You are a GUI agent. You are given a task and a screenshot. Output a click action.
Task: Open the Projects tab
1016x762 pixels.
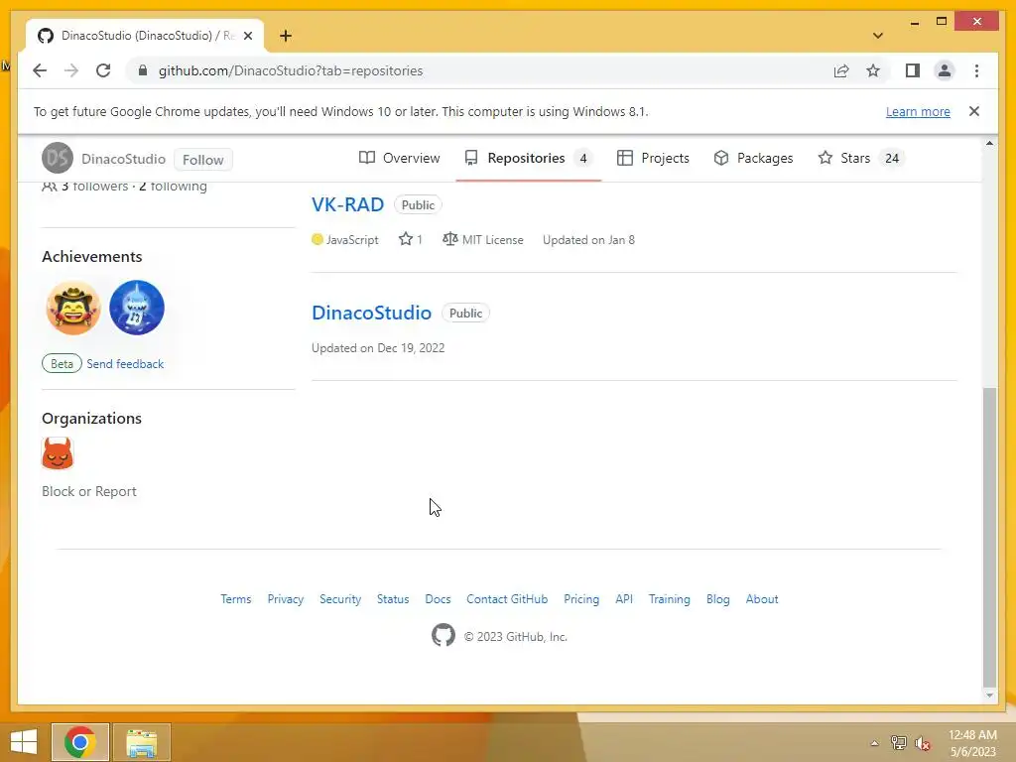click(x=653, y=158)
